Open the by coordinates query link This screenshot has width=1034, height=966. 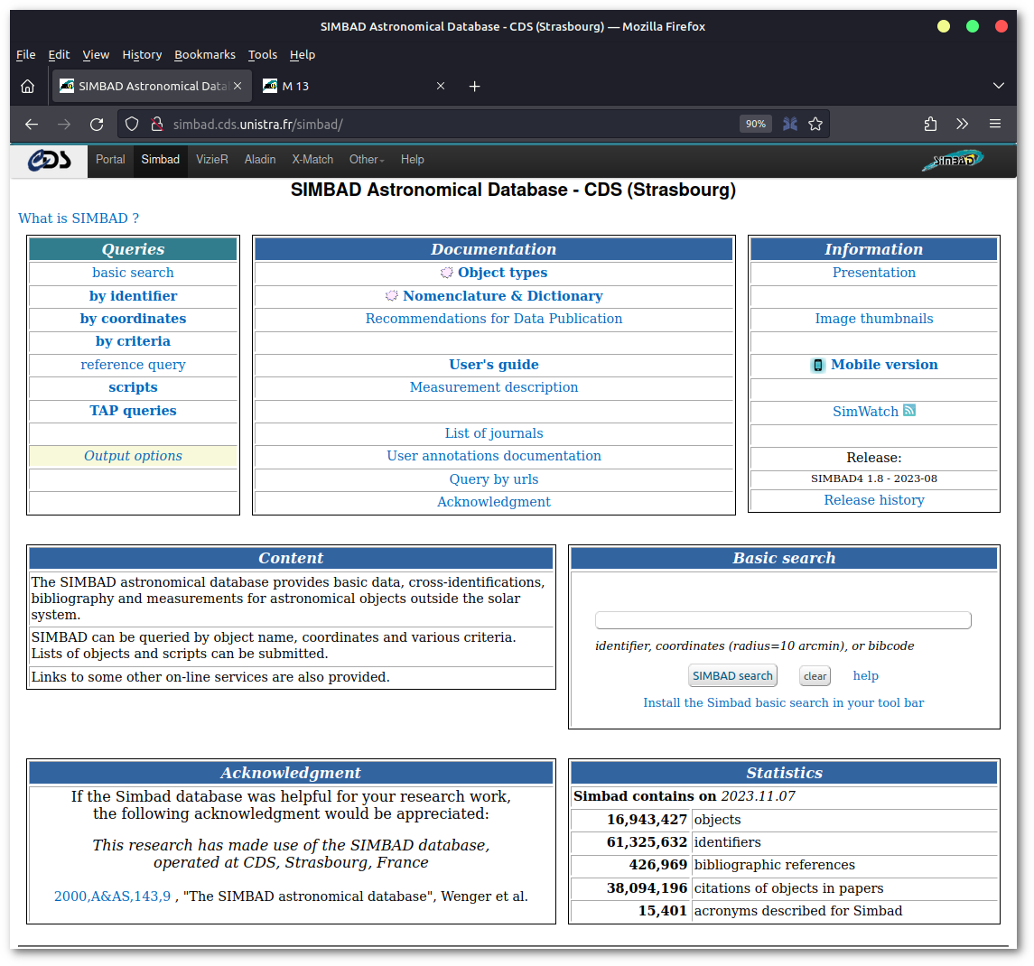point(134,319)
